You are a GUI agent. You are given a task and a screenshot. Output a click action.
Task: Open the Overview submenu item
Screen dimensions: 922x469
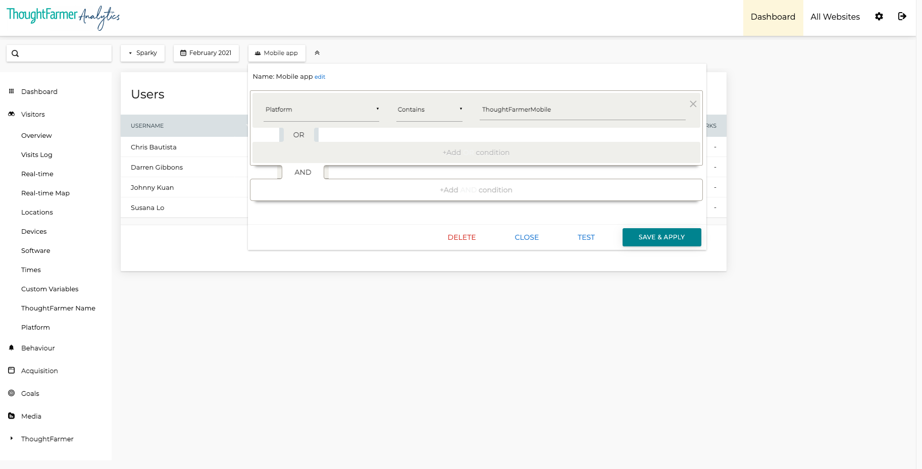point(36,136)
